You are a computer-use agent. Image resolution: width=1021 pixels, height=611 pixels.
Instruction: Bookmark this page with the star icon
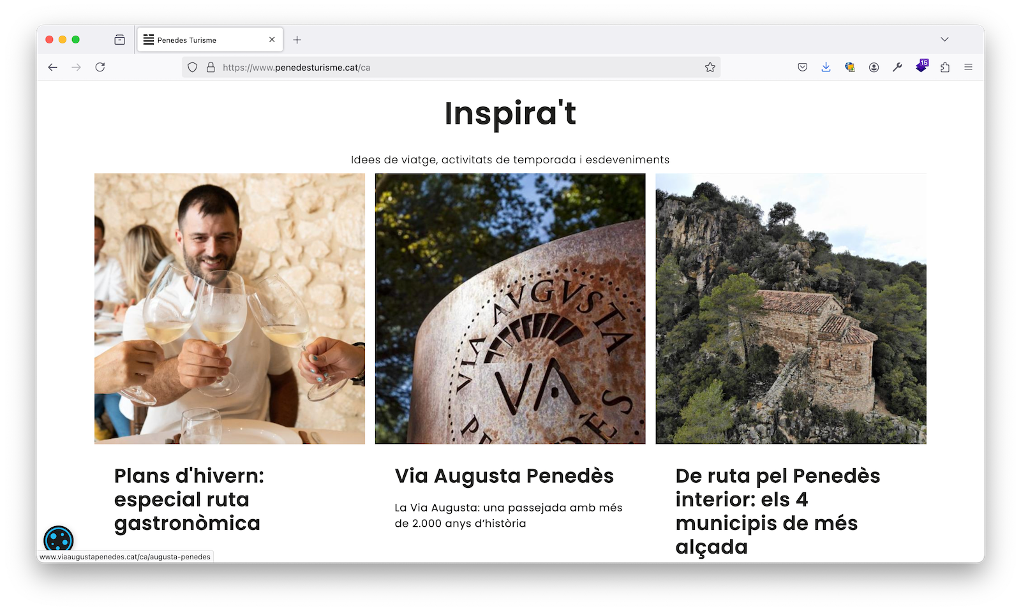tap(710, 67)
